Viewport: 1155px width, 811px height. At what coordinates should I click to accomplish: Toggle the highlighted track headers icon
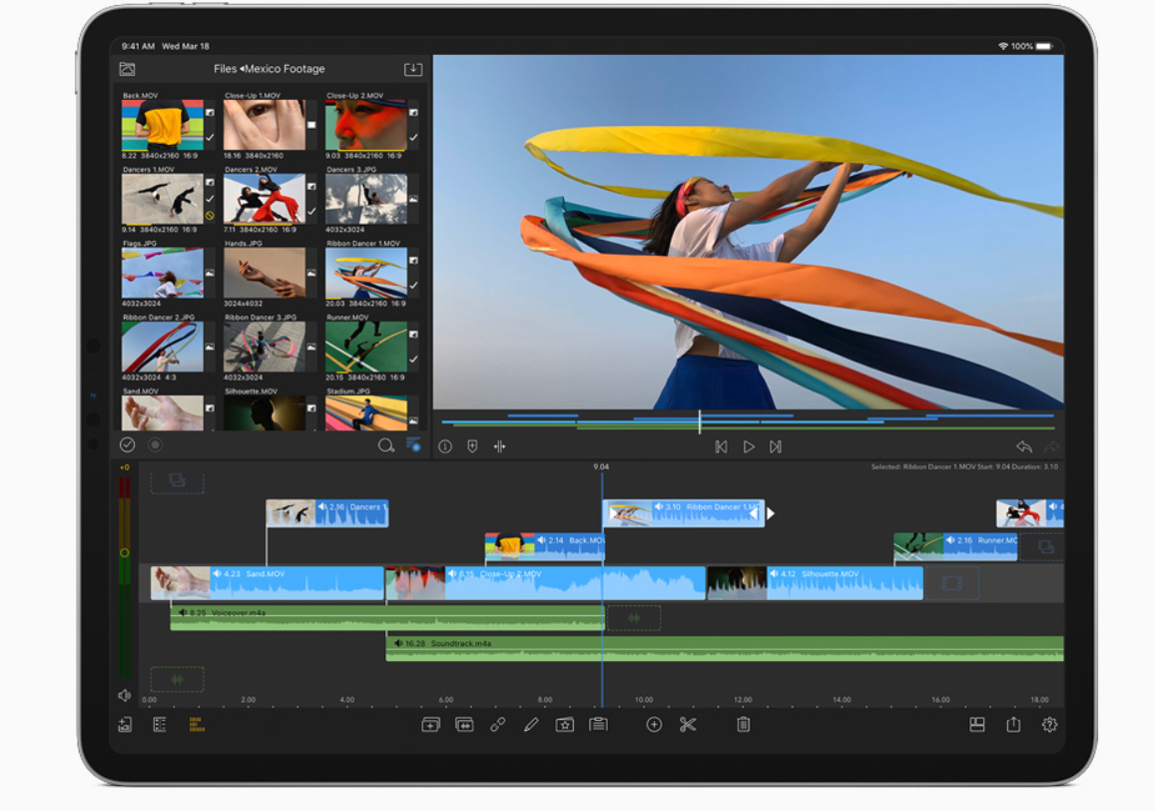(197, 725)
